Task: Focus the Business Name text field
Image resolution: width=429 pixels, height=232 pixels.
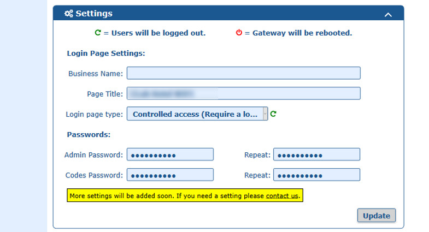Action: click(x=243, y=73)
